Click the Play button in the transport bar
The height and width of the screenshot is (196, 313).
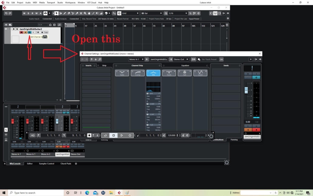[x=122, y=135]
